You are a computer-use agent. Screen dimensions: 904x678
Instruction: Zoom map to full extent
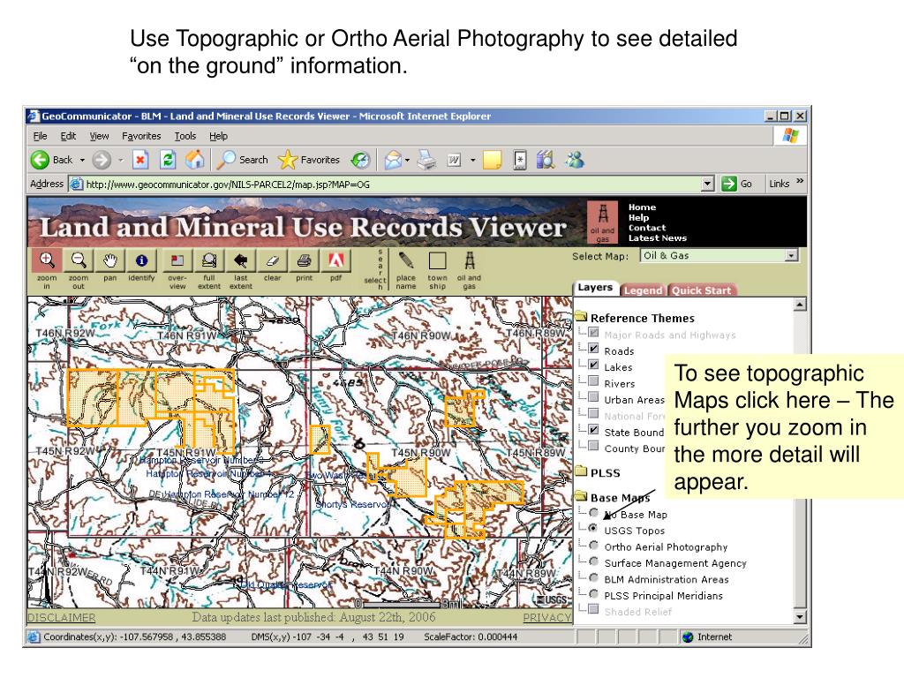click(208, 261)
